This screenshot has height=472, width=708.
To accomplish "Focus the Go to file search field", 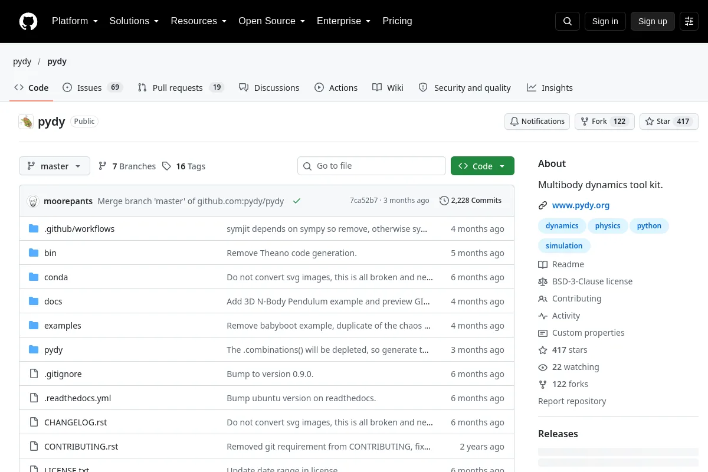I will pyautogui.click(x=372, y=166).
